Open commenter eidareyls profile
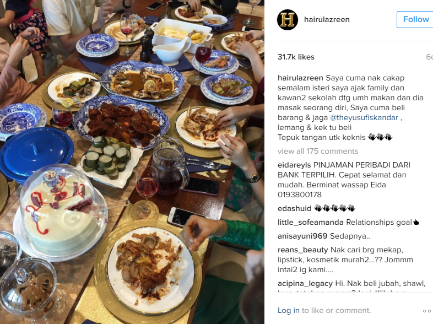 294,165
